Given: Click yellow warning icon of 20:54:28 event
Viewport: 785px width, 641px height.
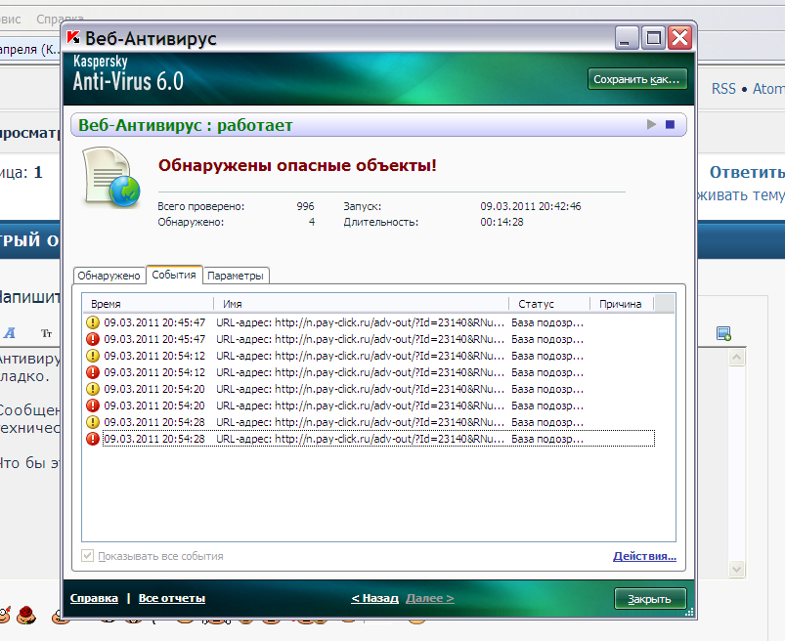Looking at the screenshot, I should [x=93, y=422].
